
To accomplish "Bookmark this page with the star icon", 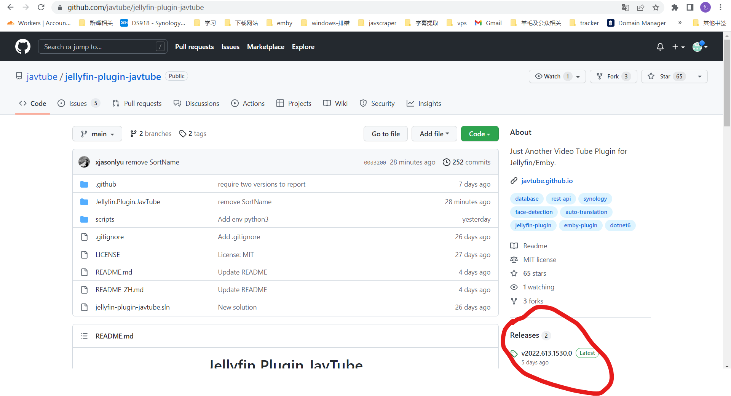I will pyautogui.click(x=656, y=7).
